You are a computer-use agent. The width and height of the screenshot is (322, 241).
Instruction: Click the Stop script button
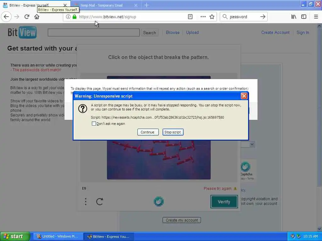coord(173,132)
